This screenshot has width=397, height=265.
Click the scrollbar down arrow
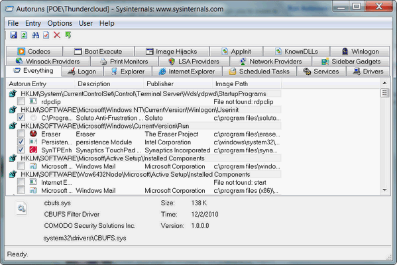pyautogui.click(x=384, y=190)
